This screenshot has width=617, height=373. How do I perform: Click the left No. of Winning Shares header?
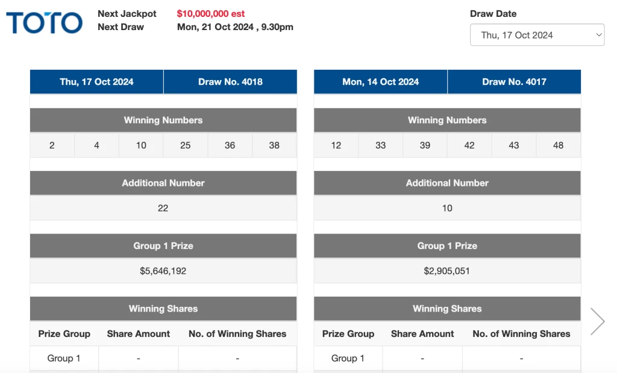click(x=237, y=334)
